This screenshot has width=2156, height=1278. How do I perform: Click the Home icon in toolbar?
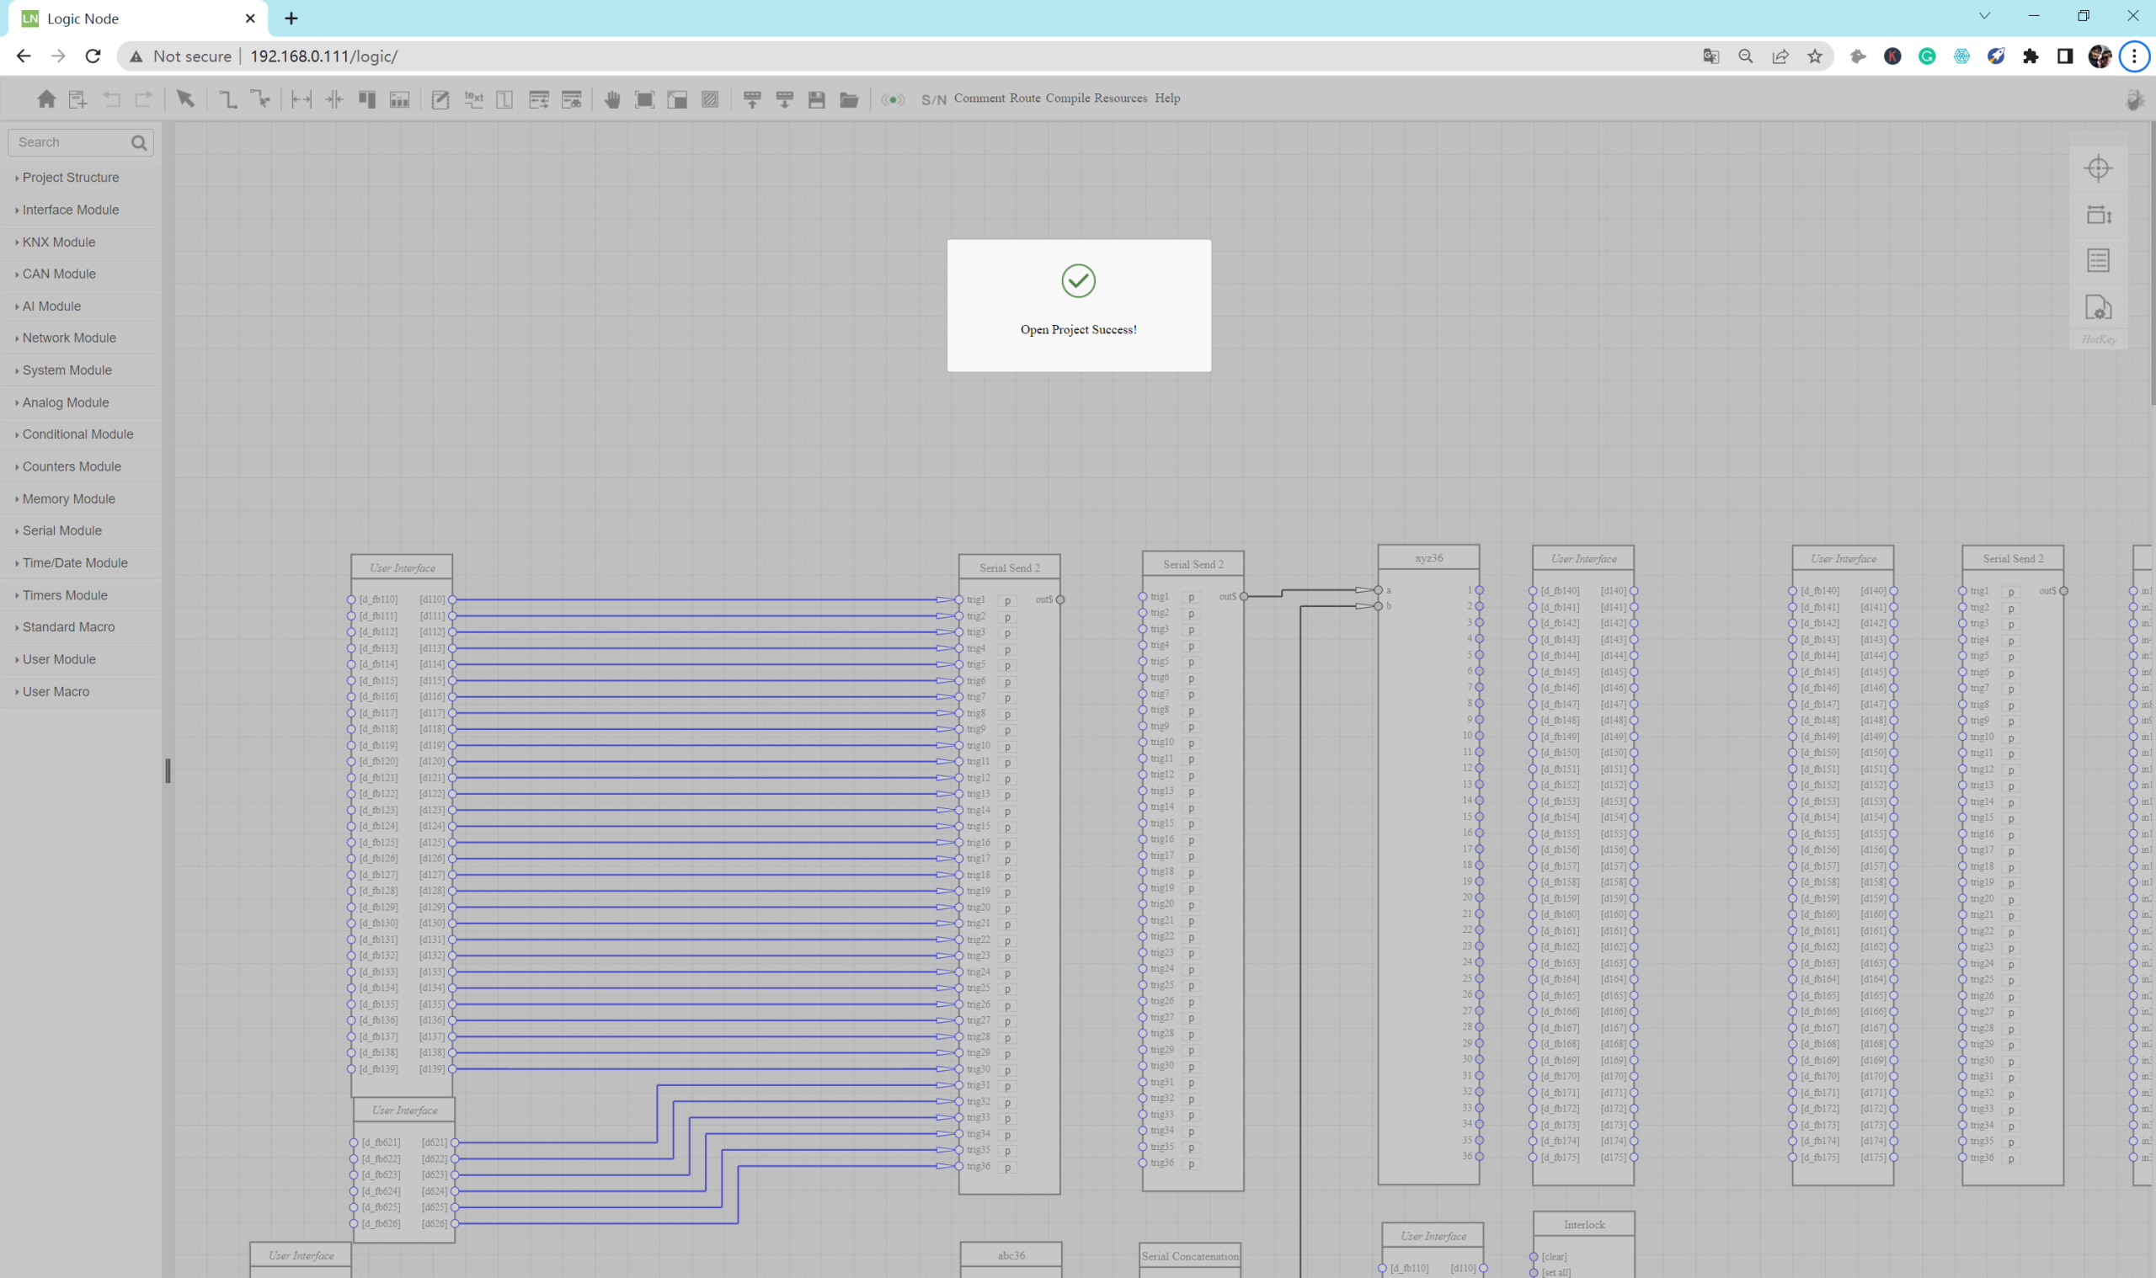click(x=46, y=99)
